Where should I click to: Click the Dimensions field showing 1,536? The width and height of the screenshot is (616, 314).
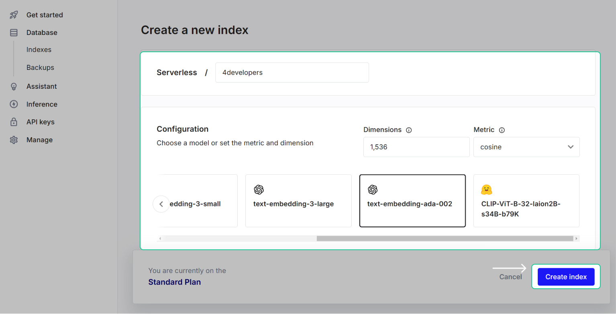tap(416, 147)
